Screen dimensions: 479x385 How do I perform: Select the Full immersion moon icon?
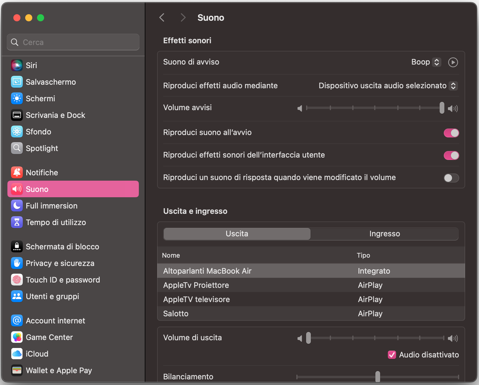coord(17,206)
